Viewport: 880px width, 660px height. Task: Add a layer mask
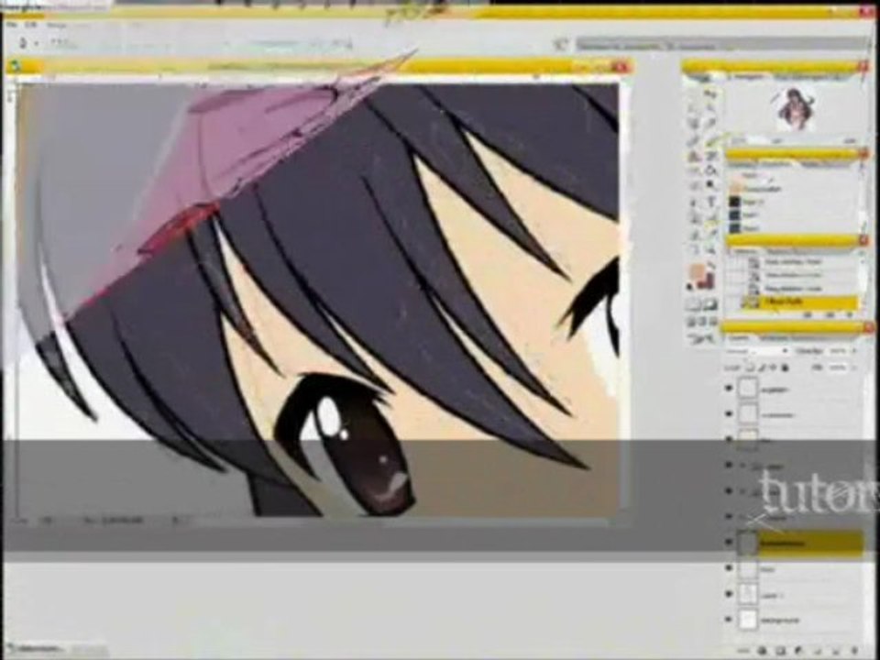tap(781, 651)
